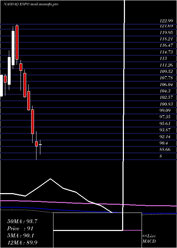Click the tallest red candlestick near 121.69
Viewport: 177px width, 248px height.
click(17, 43)
